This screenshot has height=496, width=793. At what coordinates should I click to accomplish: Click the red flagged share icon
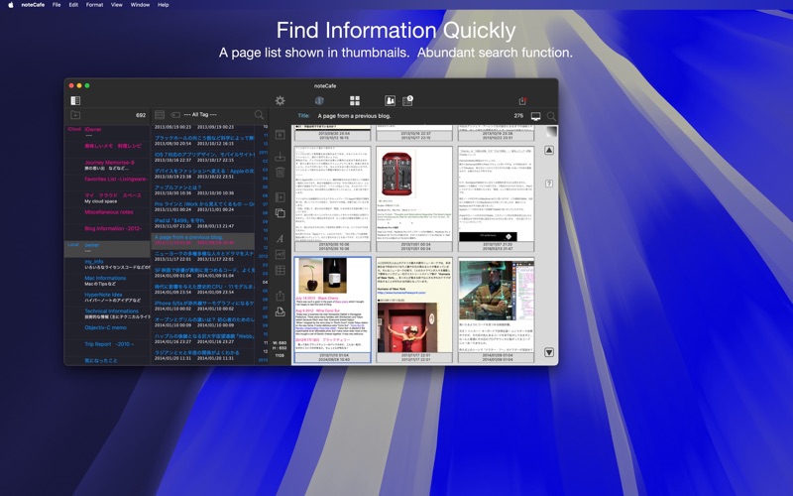tap(522, 101)
